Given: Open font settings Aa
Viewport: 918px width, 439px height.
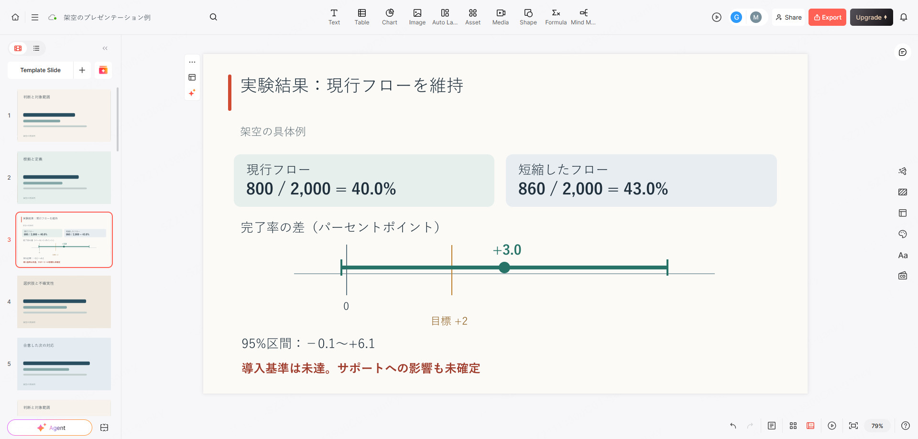Looking at the screenshot, I should click(x=903, y=255).
